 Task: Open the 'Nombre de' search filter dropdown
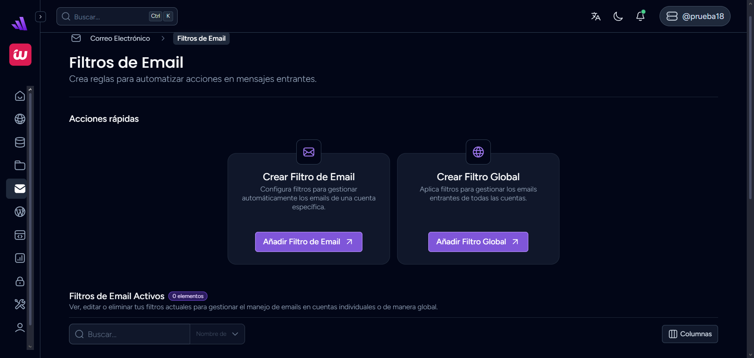[x=217, y=334]
